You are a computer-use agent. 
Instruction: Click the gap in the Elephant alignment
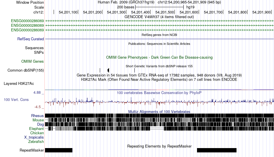pos(157,129)
